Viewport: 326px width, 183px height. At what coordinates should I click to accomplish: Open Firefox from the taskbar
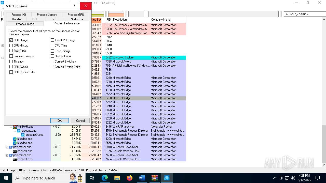pos(129,178)
